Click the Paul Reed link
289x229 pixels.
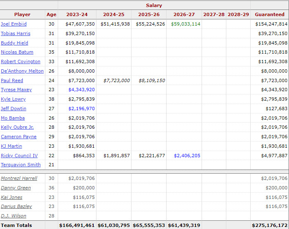pyautogui.click(x=12, y=80)
